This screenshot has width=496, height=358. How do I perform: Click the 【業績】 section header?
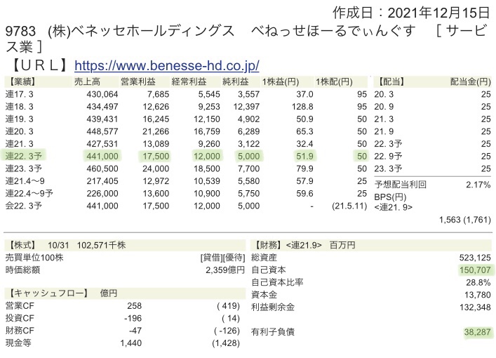[x=23, y=81]
